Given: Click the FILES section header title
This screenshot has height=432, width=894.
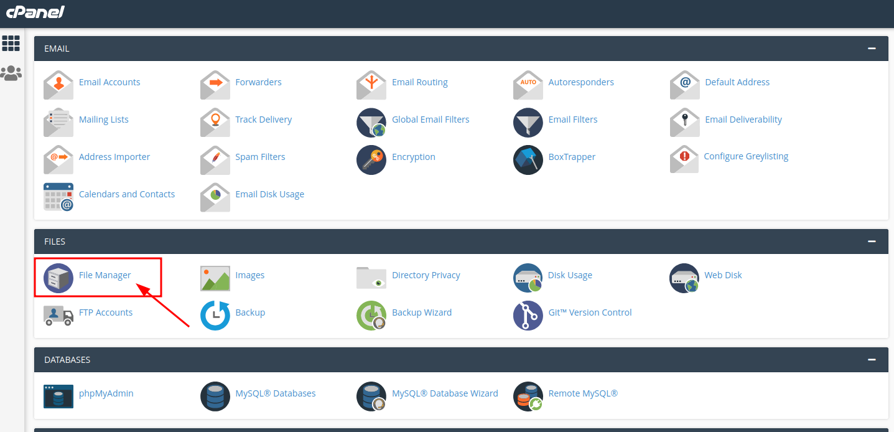Looking at the screenshot, I should (x=55, y=242).
